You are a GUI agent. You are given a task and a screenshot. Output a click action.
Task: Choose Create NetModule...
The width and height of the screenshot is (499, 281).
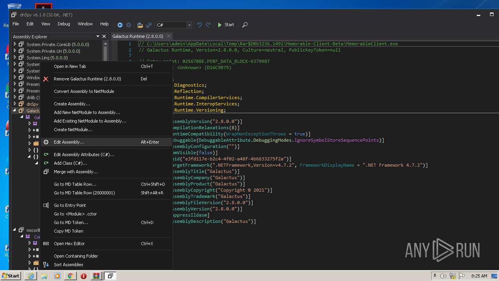[106, 130]
